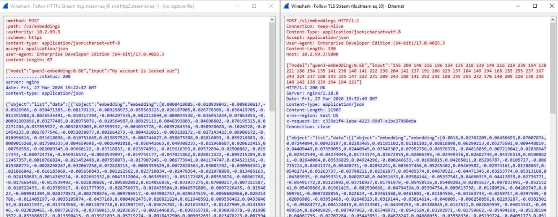Click lowercase 'user-agent' line in HTTP2 window
Screen dimensions: 558x217
click(85, 54)
